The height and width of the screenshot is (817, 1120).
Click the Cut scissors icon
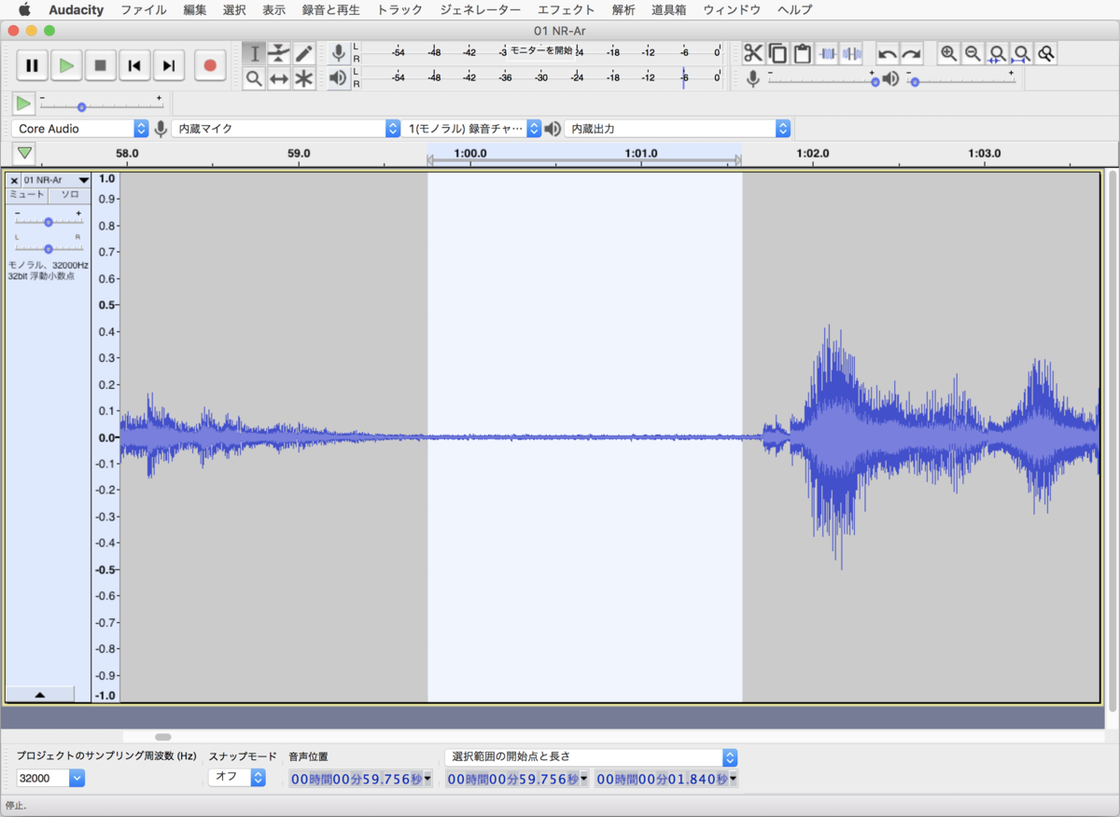[753, 54]
